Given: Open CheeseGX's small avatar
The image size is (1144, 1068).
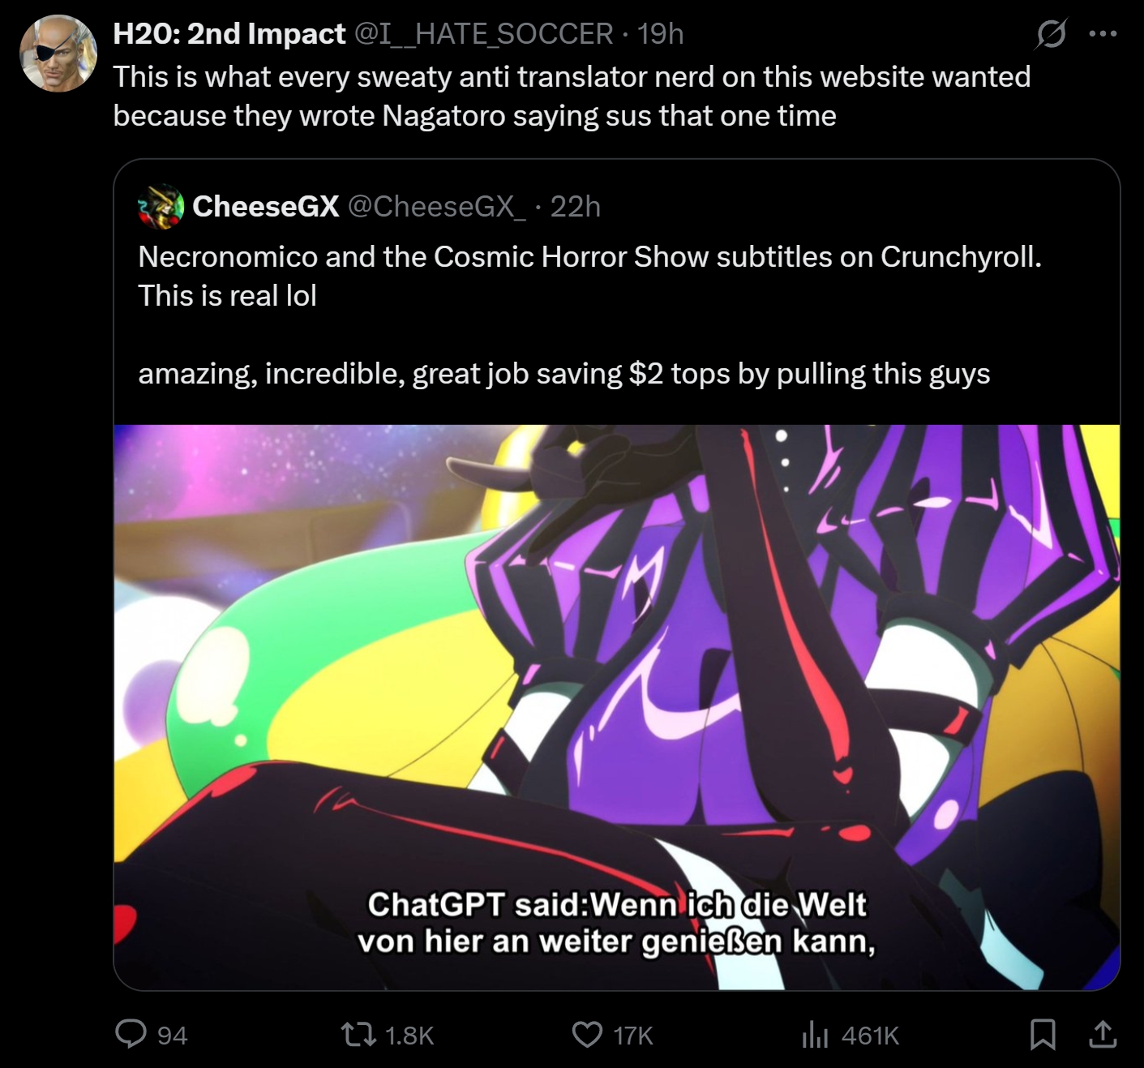Looking at the screenshot, I should coord(161,206).
